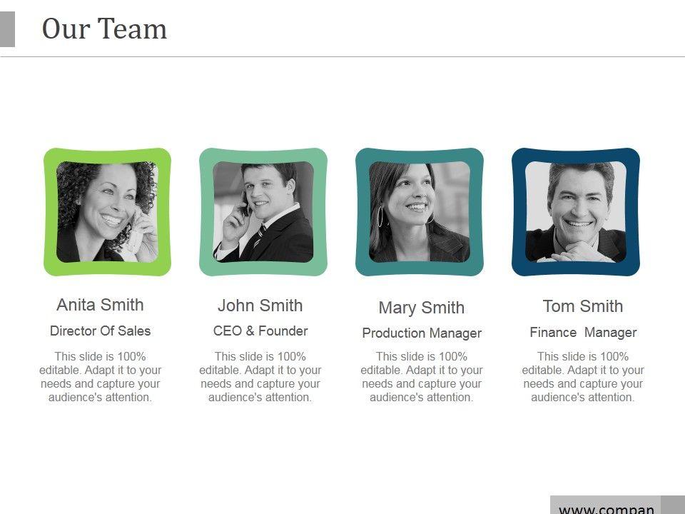
Task: Select the Director Of Sales title text
Action: coord(100,331)
